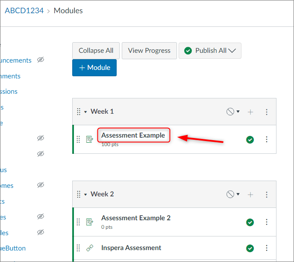
Task: Add an item to Week 1 using the plus icon
Action: 250,112
